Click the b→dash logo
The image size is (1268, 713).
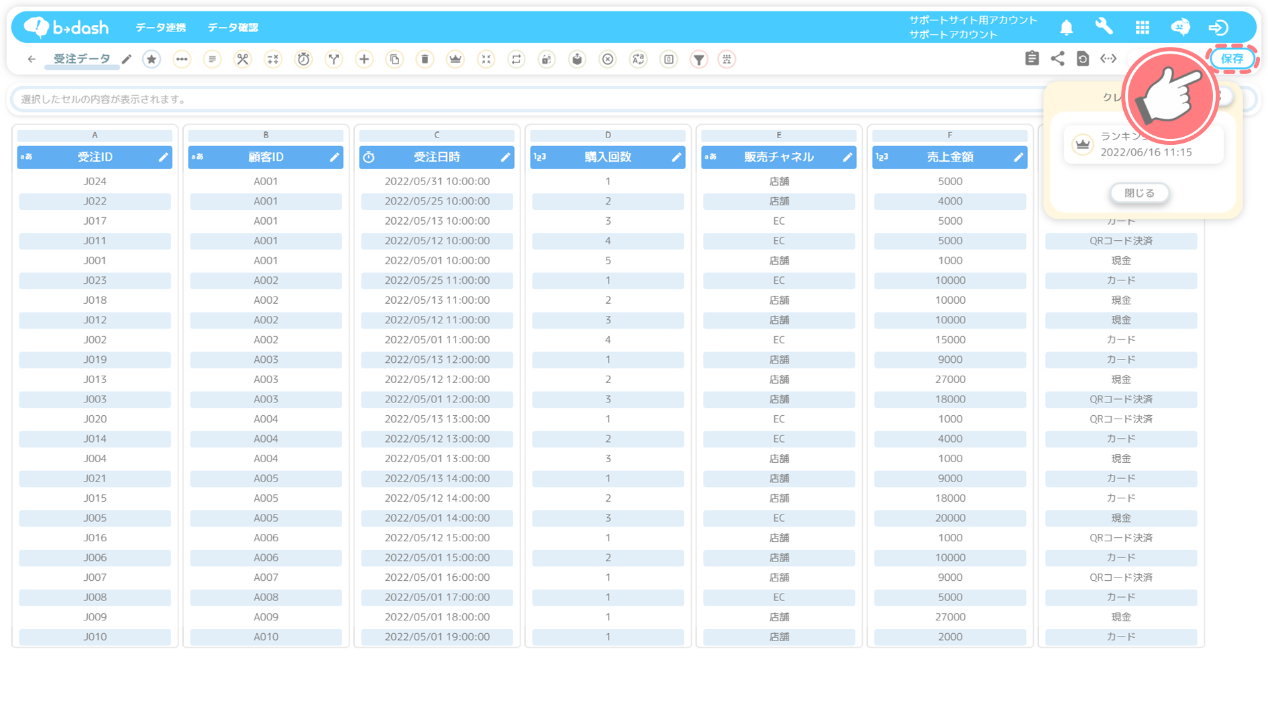click(x=66, y=27)
